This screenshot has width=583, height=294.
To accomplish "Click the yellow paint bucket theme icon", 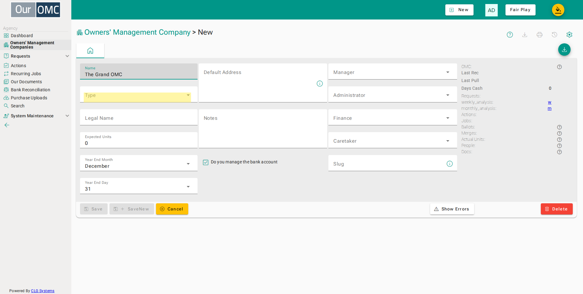I will coord(558,10).
